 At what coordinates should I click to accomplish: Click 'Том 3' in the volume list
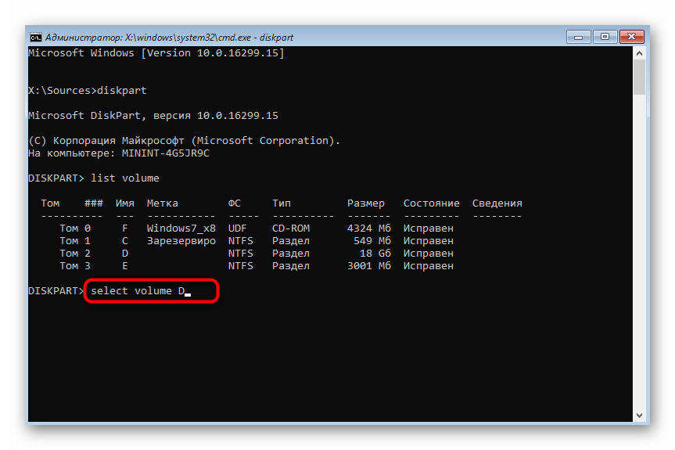coord(75,266)
